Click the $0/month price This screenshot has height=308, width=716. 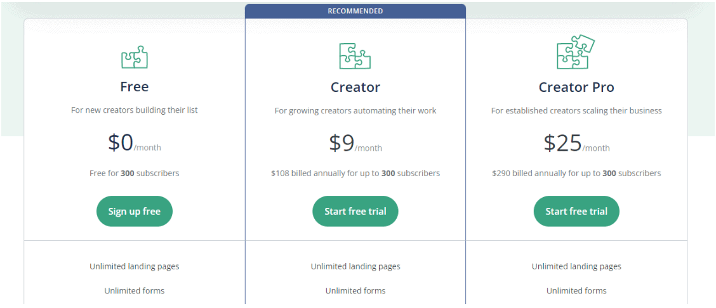coord(135,143)
